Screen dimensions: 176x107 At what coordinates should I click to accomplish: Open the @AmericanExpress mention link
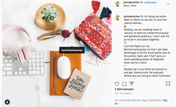(x=135, y=49)
